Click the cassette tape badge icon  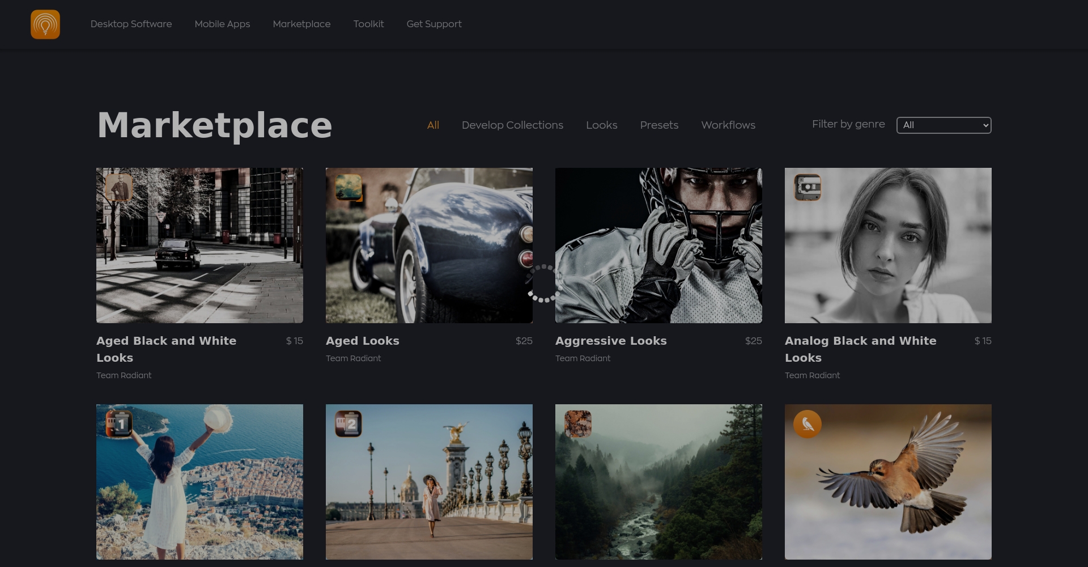pos(807,188)
